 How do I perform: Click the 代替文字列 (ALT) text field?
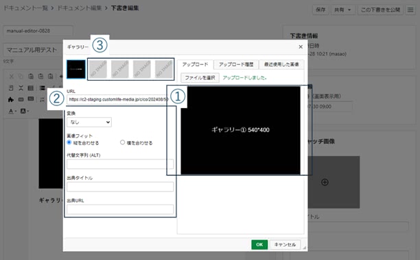120,164
